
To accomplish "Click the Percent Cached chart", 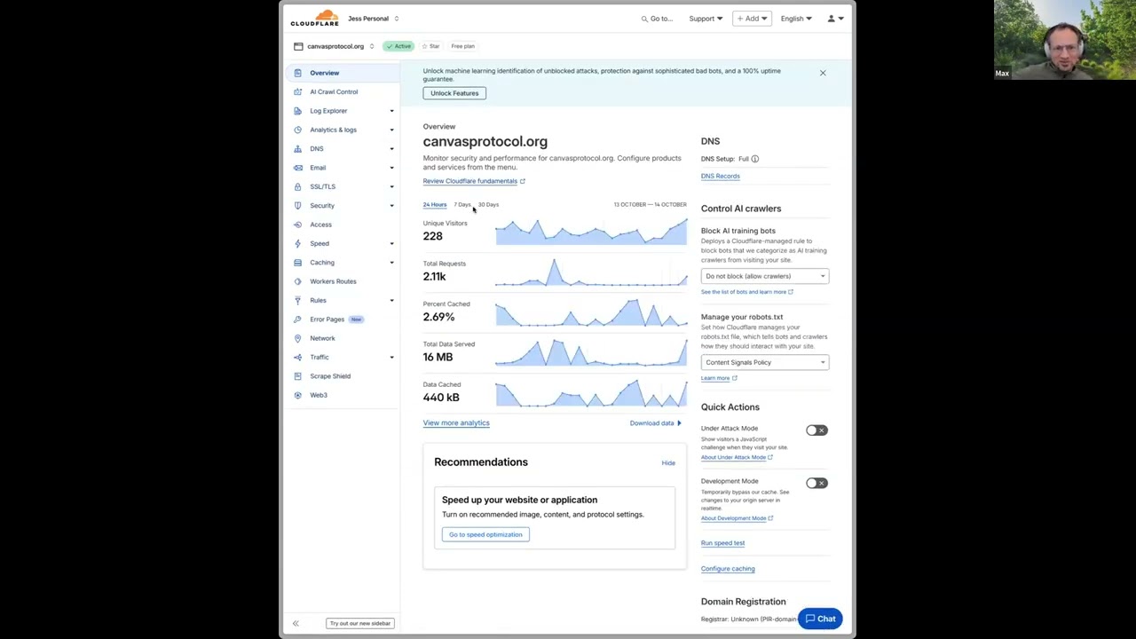I will coord(591,312).
